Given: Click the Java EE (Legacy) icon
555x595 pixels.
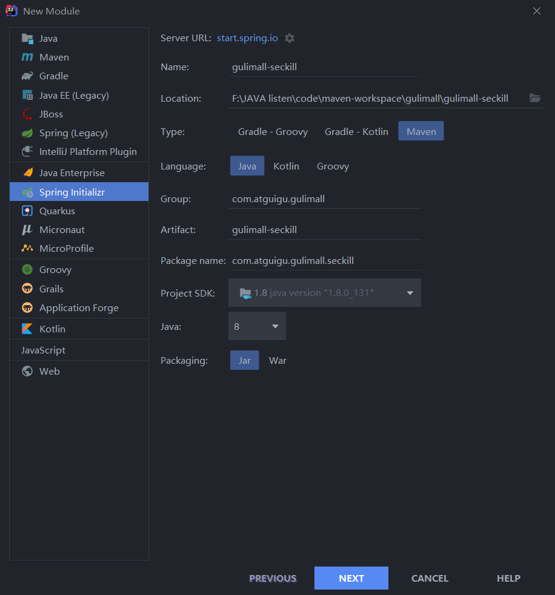Looking at the screenshot, I should (x=27, y=95).
